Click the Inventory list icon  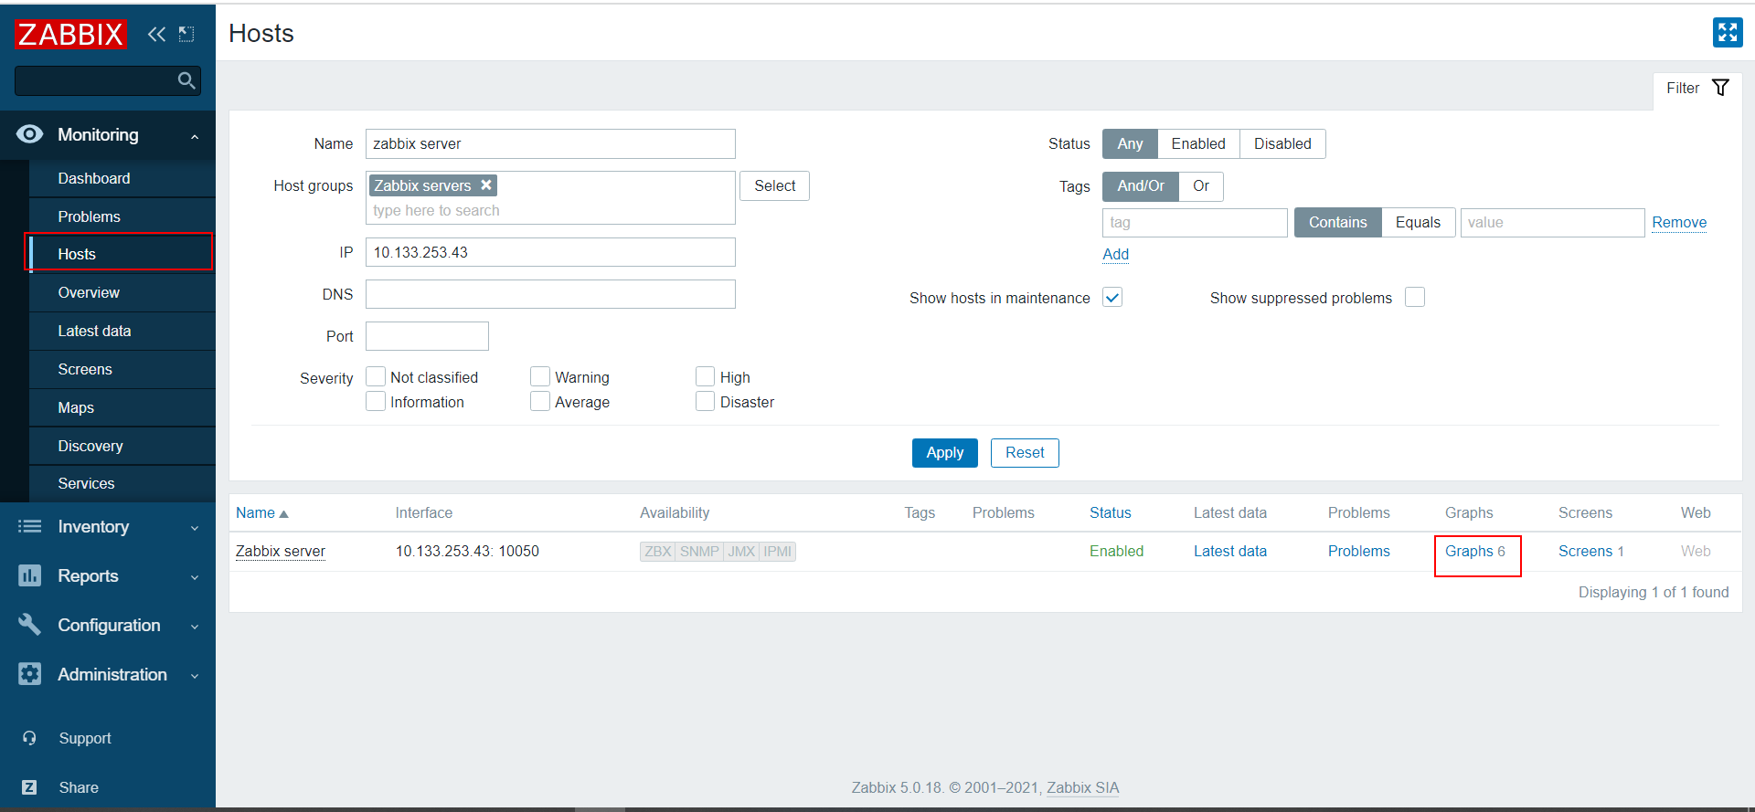[x=29, y=526]
